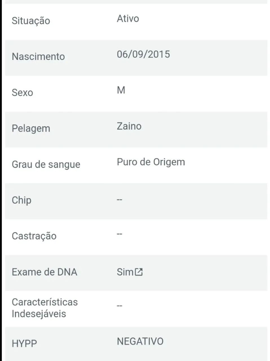The image size is (270, 361).
Task: Click the "M" sex value
Action: click(121, 90)
